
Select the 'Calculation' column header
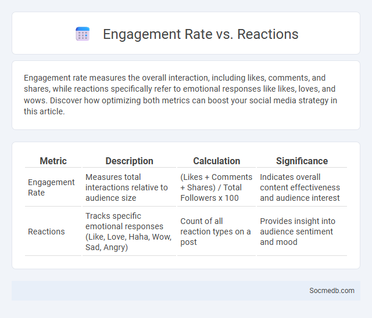[x=216, y=161]
